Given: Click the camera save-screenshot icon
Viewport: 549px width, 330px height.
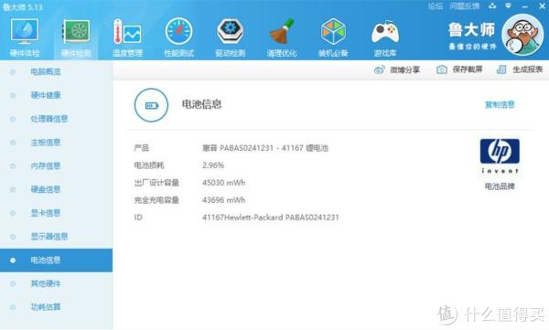Looking at the screenshot, I should click(442, 69).
